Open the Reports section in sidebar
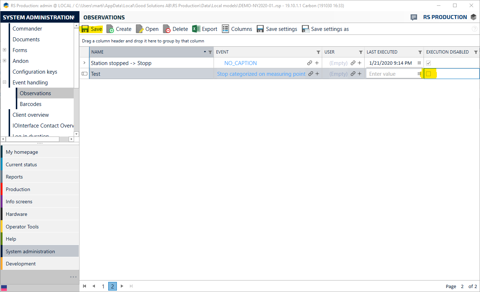This screenshot has width=480, height=292. tap(14, 177)
